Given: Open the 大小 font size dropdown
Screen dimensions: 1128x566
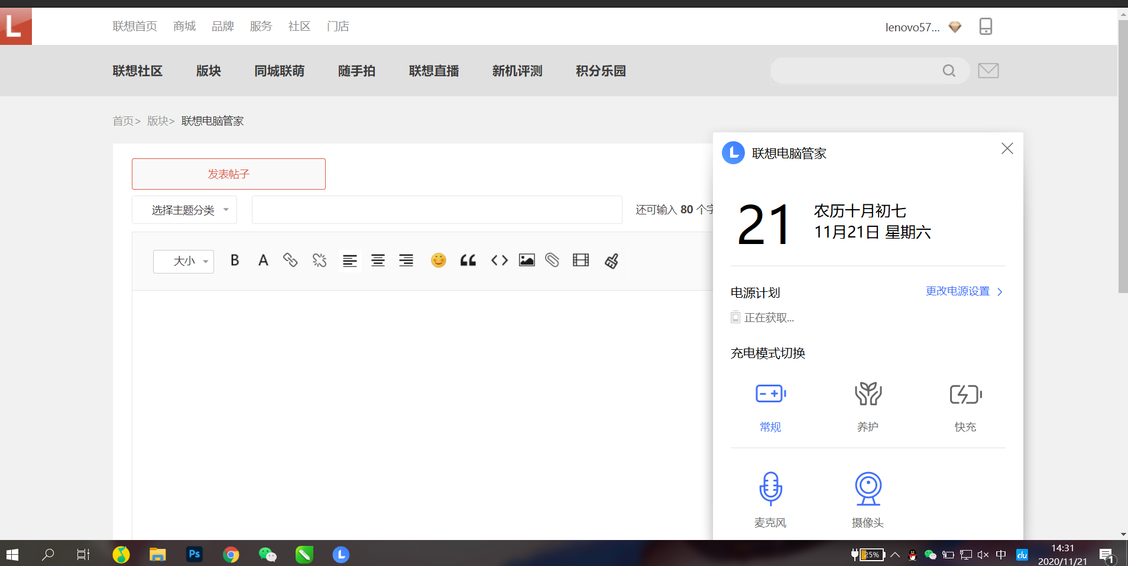Looking at the screenshot, I should [183, 261].
